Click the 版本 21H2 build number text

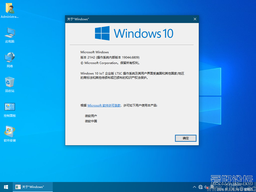[x=110, y=57]
